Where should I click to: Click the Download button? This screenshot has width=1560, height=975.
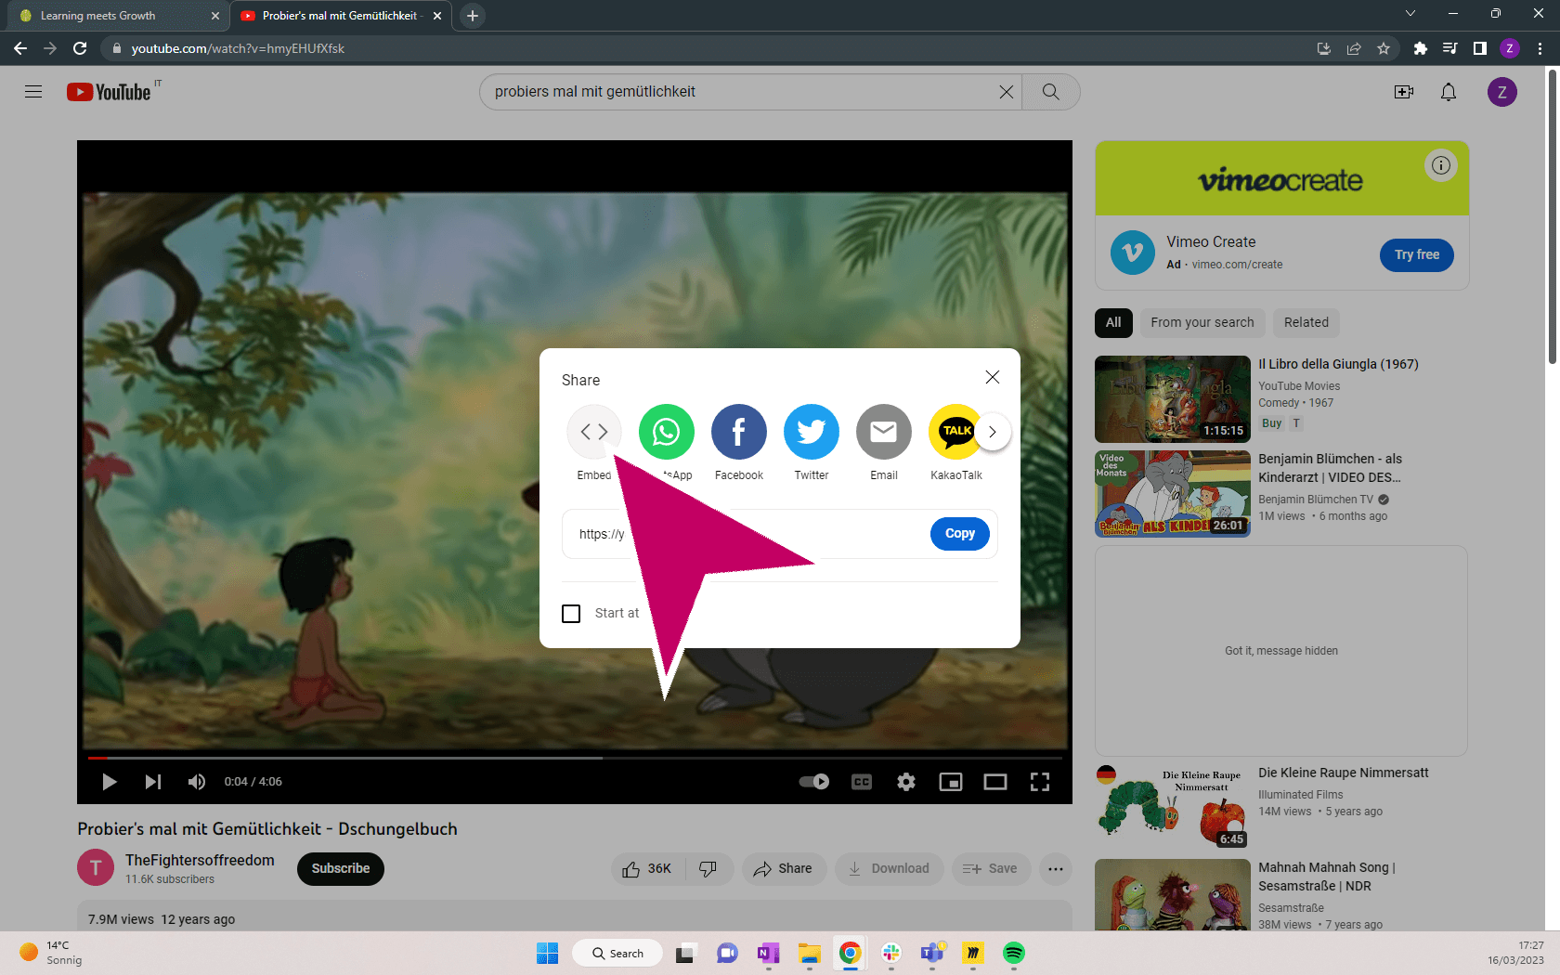890,868
